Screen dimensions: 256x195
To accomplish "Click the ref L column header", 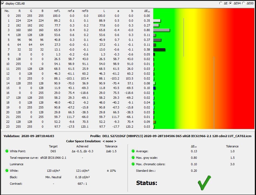I will pyautogui.click(x=57, y=11).
